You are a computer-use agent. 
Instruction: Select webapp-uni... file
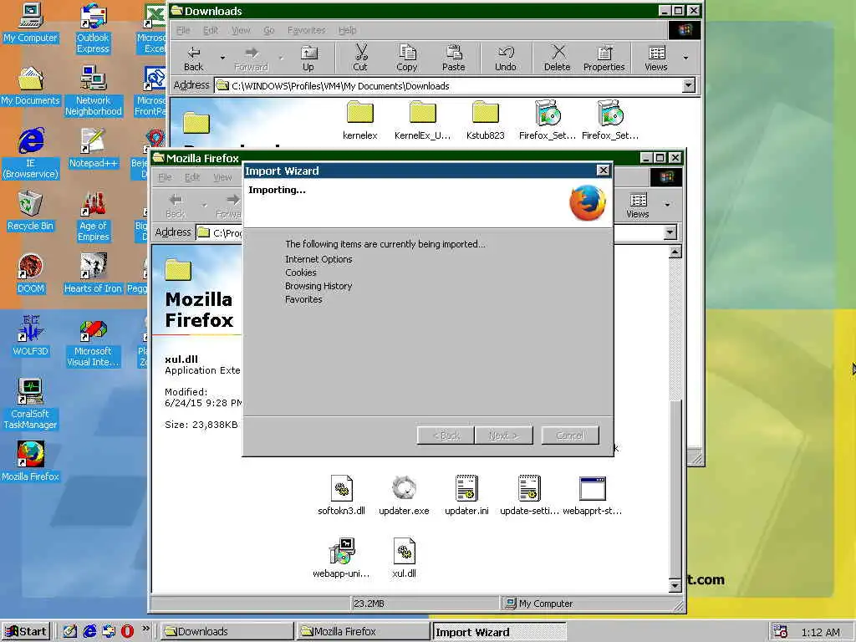click(x=342, y=558)
